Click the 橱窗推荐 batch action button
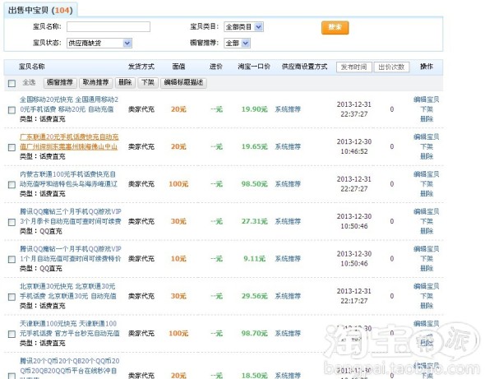The height and width of the screenshot is (379, 485). tap(60, 82)
